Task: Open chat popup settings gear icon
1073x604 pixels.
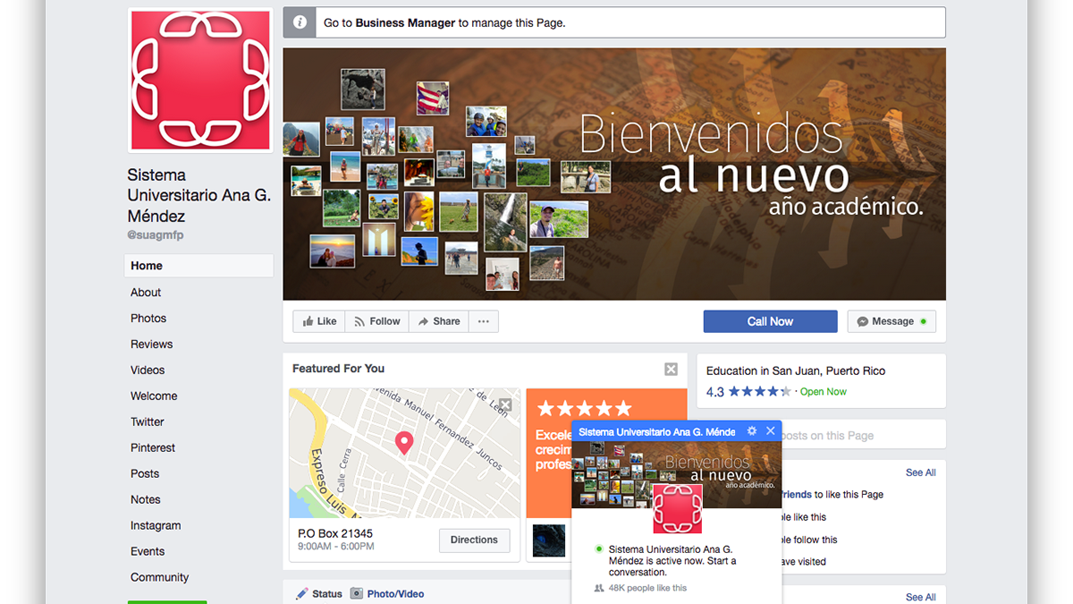Action: [752, 431]
